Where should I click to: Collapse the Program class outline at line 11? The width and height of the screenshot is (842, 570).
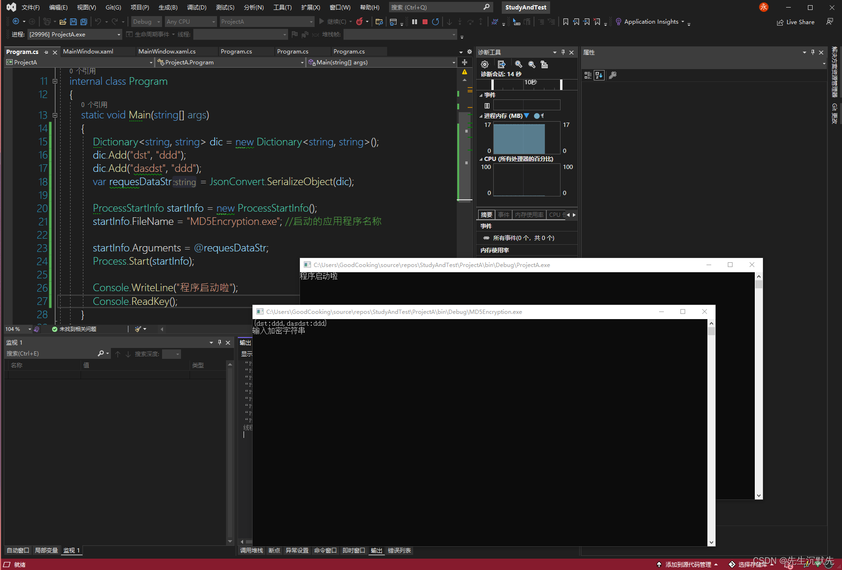coord(55,81)
